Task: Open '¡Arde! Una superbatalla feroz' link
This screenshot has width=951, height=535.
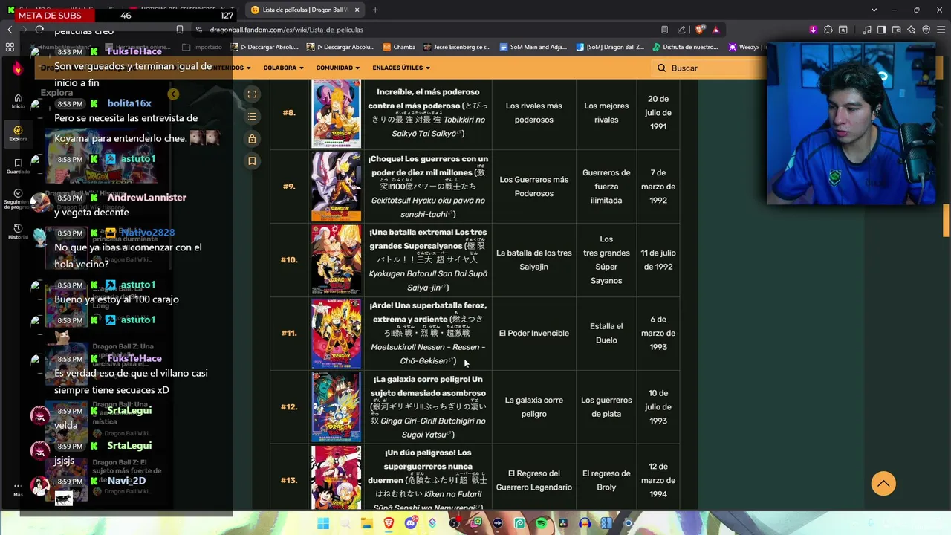Action: tap(429, 312)
